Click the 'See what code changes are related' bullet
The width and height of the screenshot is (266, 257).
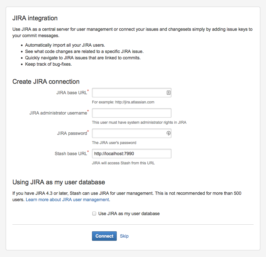84,51
